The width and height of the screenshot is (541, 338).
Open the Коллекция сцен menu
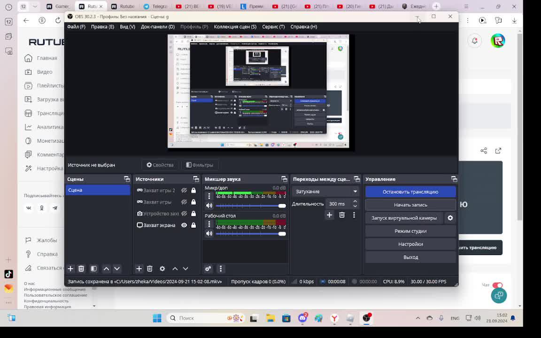235,27
